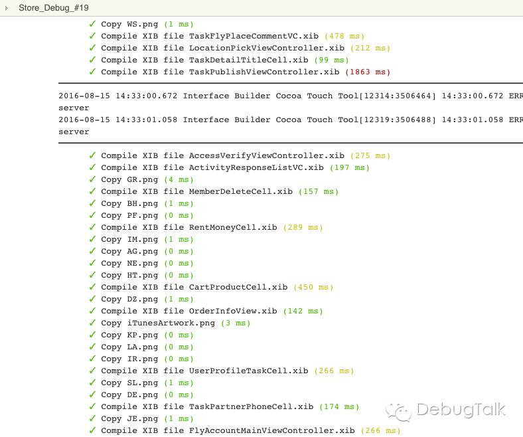523x437 pixels.
Task: Select the 'Copy WS.png' log line
Action: pos(141,24)
